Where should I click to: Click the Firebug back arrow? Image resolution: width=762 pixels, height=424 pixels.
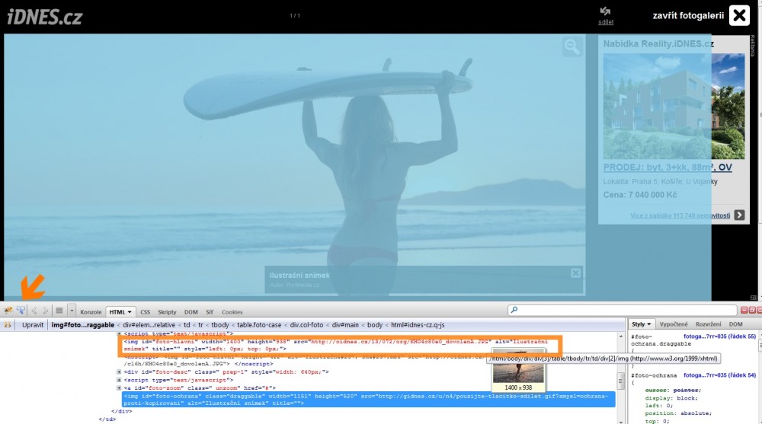(x=34, y=311)
